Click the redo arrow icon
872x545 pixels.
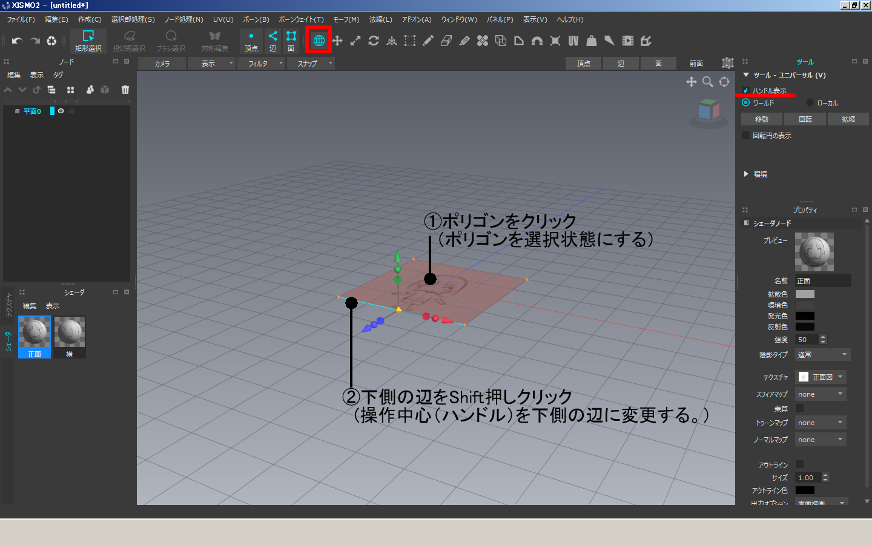click(35, 41)
